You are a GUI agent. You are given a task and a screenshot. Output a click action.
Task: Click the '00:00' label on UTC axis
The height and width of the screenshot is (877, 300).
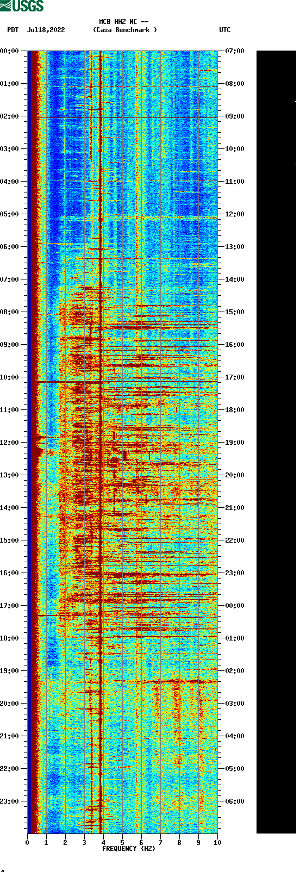pyautogui.click(x=235, y=606)
